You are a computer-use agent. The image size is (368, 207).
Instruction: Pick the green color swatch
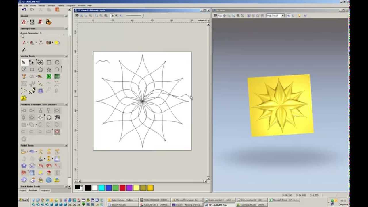click(116, 188)
